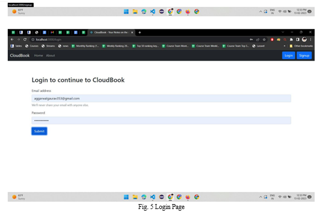Image resolution: width=324 pixels, height=214 pixels.
Task: Open the clock and date on the bottom taskbar
Action: [300, 197]
